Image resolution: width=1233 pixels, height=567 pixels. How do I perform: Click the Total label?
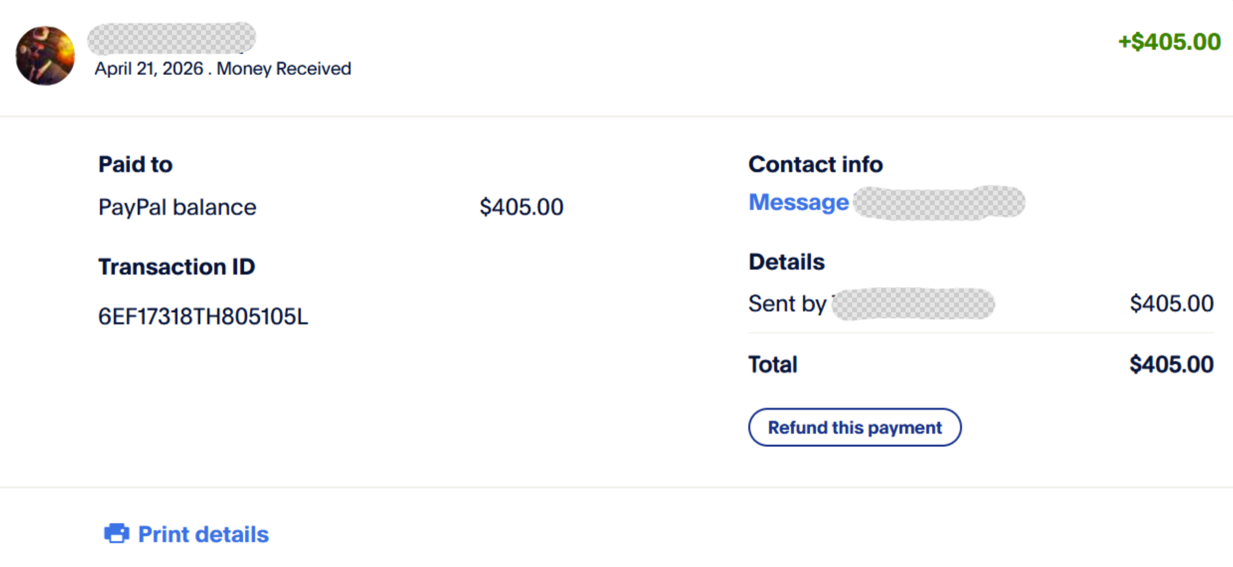[772, 364]
